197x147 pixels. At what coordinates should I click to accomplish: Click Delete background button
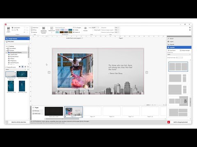tap(76, 30)
